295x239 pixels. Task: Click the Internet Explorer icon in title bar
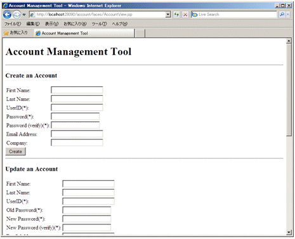click(5, 6)
